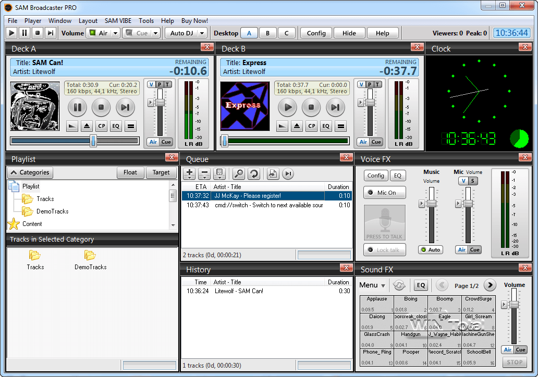The image size is (538, 377).
Task: Open the SAM VIBE menu
Action: pos(118,21)
